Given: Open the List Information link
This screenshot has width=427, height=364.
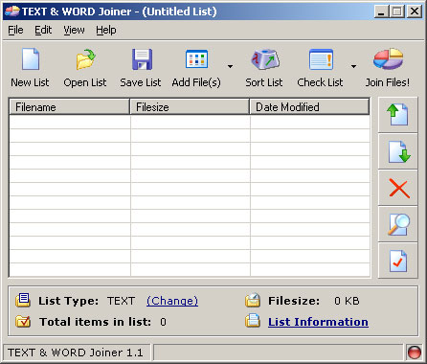Looking at the screenshot, I should coord(318,322).
